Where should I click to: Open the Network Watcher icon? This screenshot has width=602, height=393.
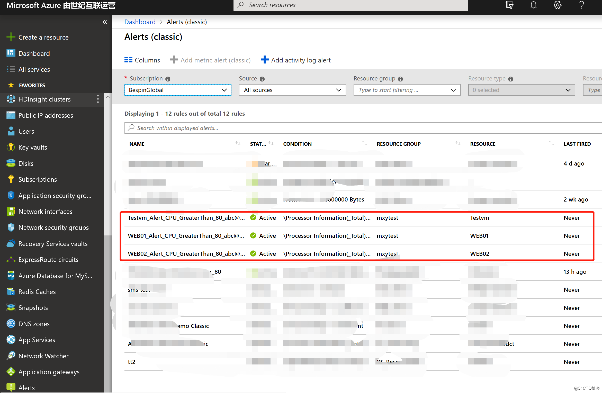[x=11, y=356]
